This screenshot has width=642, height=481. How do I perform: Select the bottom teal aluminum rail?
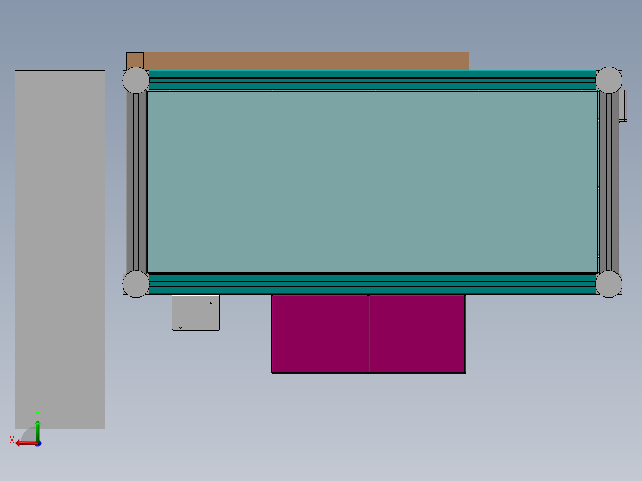[x=373, y=284]
